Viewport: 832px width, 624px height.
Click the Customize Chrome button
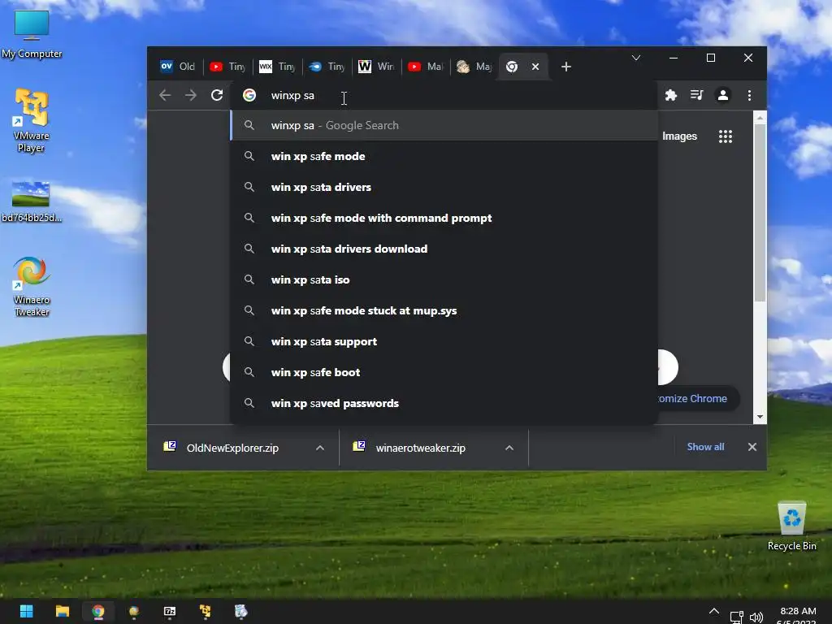click(x=698, y=398)
